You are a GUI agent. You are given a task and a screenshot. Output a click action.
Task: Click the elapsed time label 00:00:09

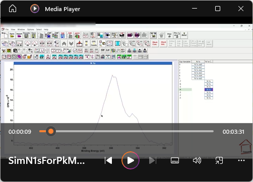pyautogui.click(x=20, y=132)
